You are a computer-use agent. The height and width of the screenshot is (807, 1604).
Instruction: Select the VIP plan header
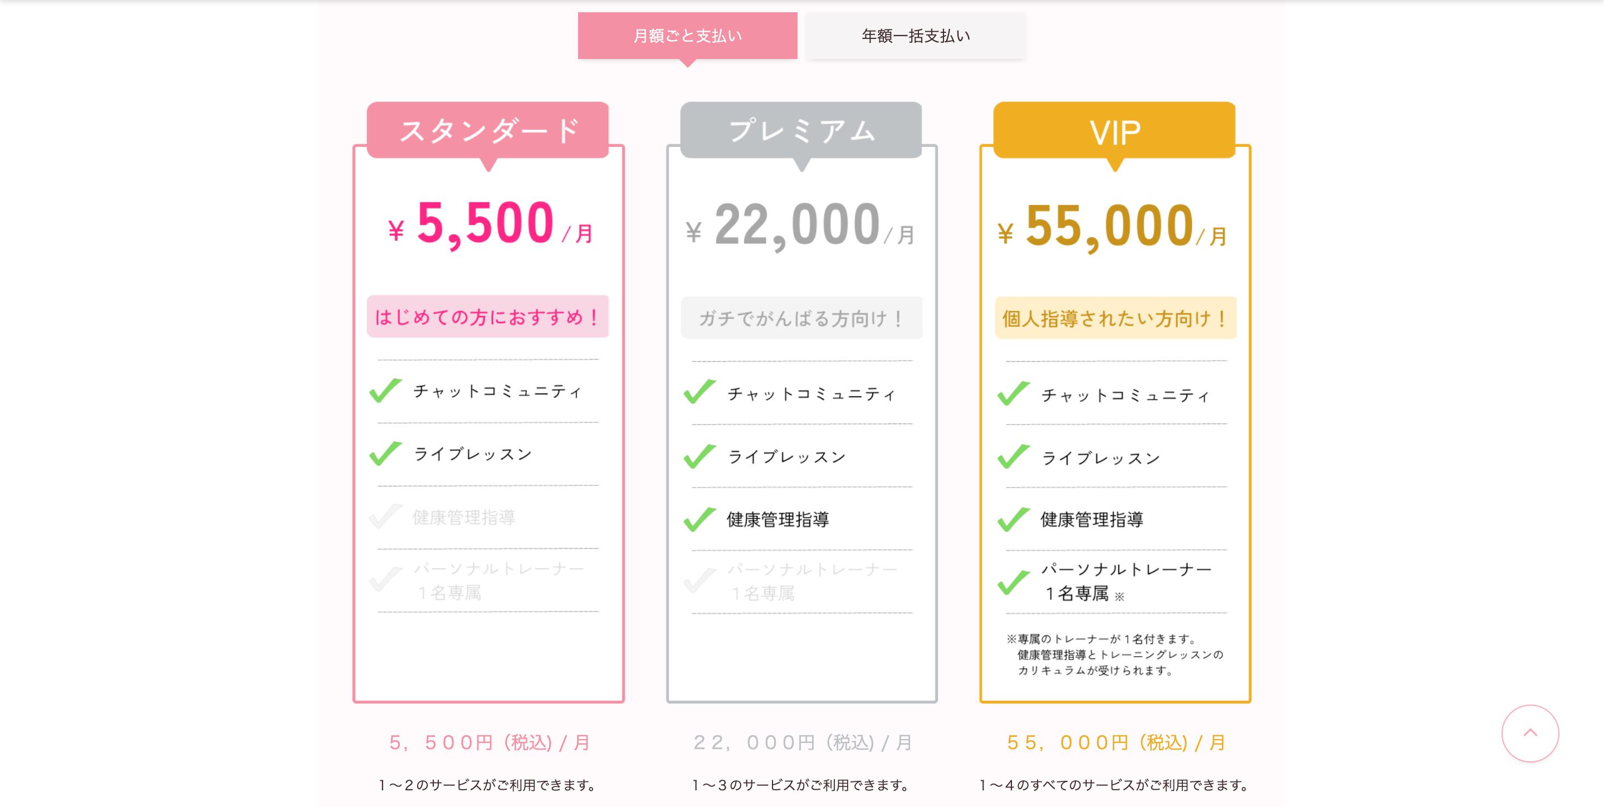click(1114, 130)
